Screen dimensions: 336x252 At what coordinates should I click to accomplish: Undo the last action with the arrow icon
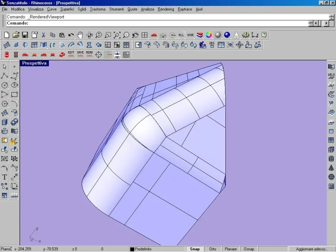(x=71, y=35)
